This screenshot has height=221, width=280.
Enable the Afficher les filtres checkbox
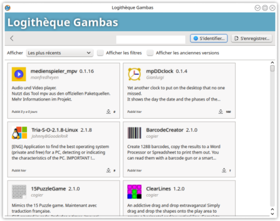pos(100,53)
